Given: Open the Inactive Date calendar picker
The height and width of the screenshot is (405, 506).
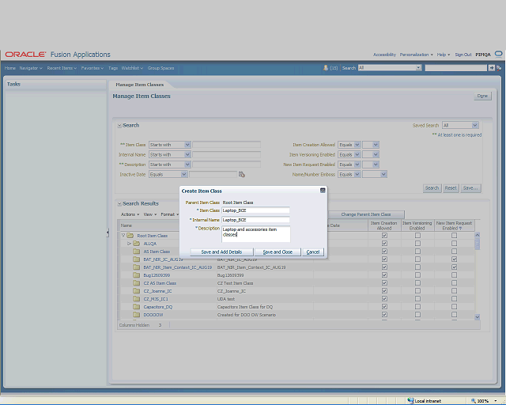Looking at the screenshot, I should pyautogui.click(x=242, y=174).
